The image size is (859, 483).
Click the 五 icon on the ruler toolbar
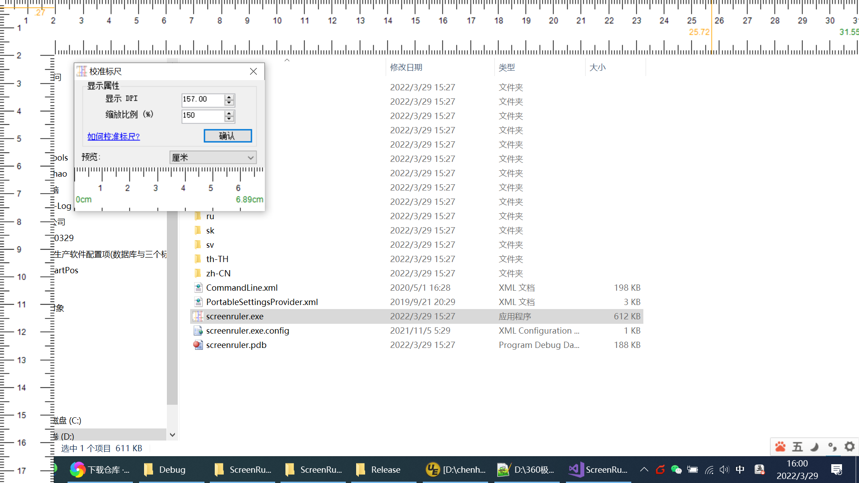click(797, 447)
